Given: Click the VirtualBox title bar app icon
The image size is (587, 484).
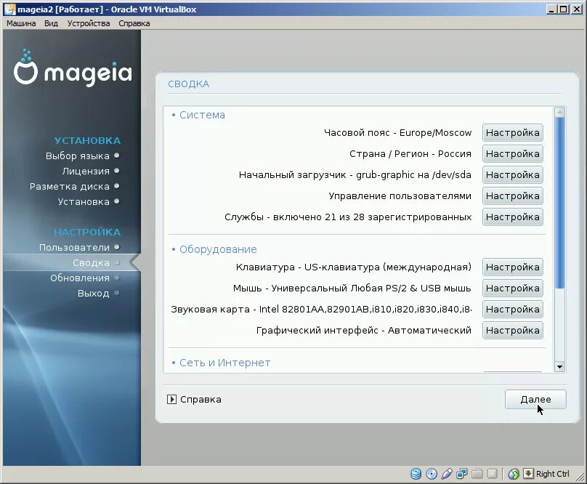Looking at the screenshot, I should (9, 9).
